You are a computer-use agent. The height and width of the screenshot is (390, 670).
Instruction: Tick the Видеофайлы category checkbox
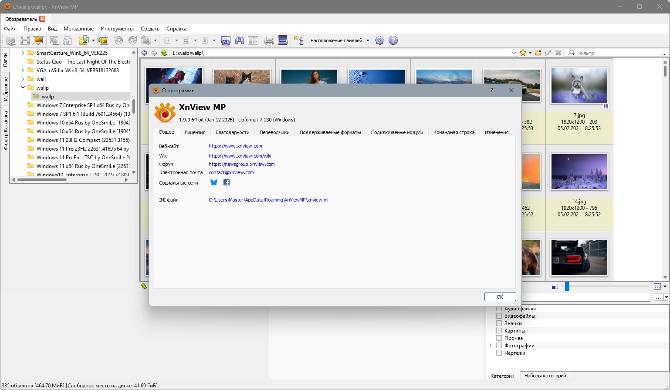[499, 316]
